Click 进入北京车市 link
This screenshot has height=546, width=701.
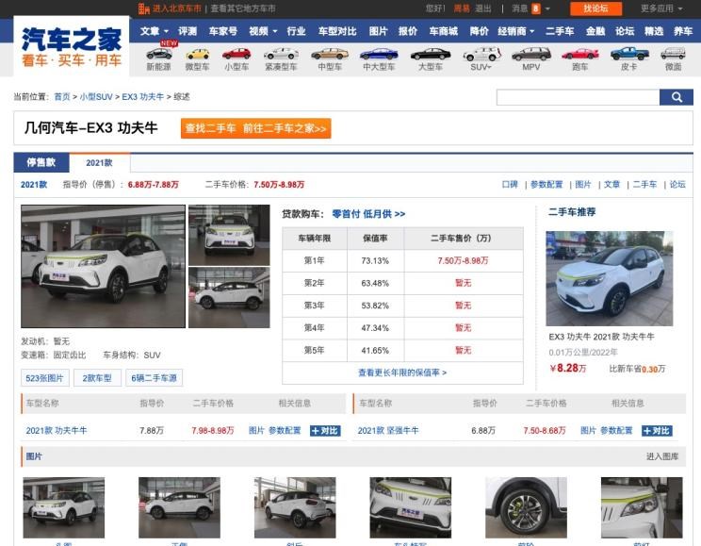[x=176, y=8]
